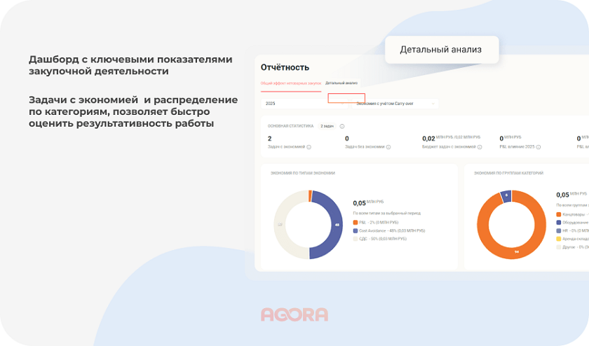The width and height of the screenshot is (589, 346).
Task: Click blue Cost Avoidance legend swatch
Action: pyautogui.click(x=356, y=230)
